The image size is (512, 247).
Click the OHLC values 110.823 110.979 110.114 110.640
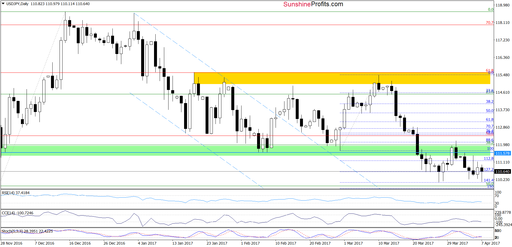[x=60, y=4]
